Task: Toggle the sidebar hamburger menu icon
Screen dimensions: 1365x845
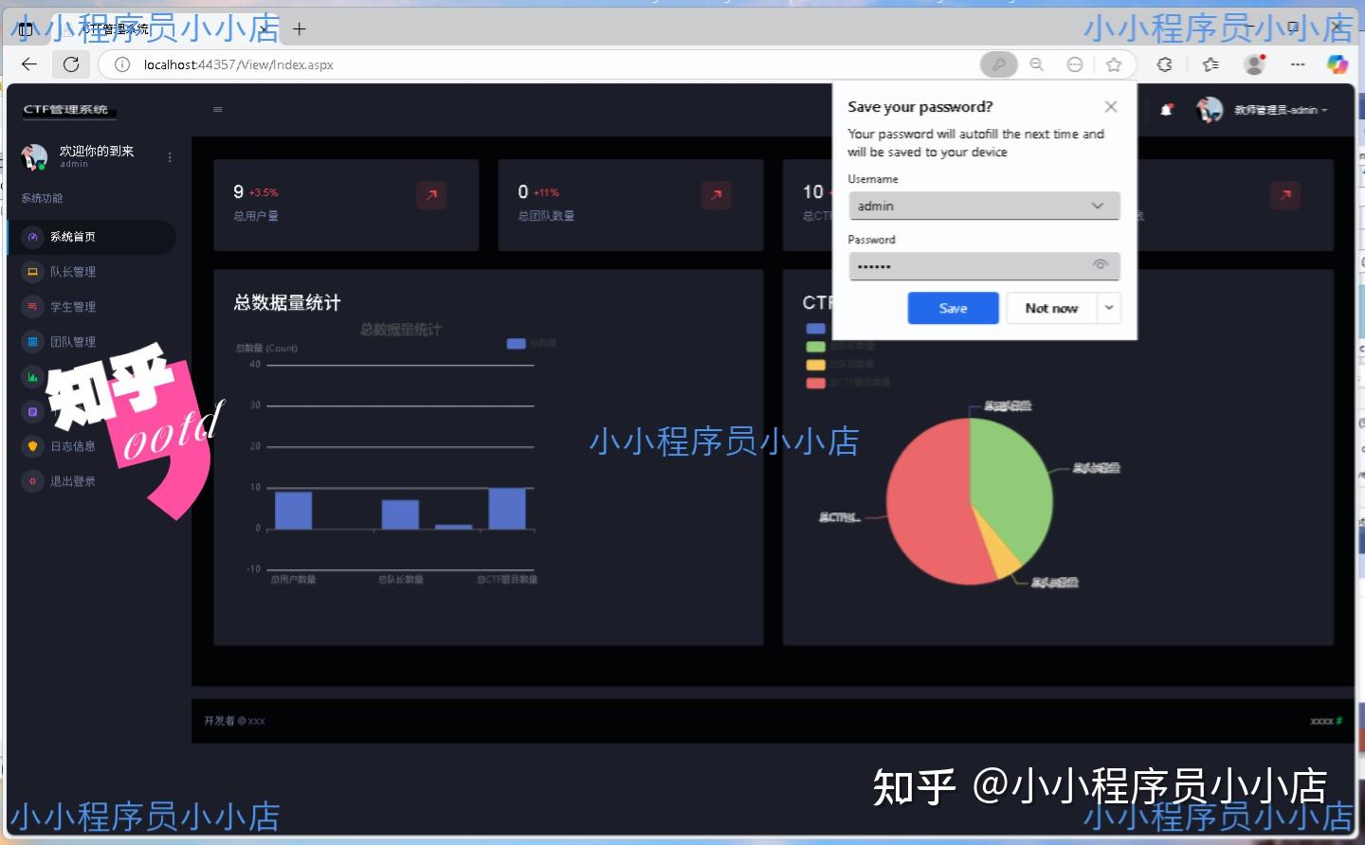Action: point(218,110)
